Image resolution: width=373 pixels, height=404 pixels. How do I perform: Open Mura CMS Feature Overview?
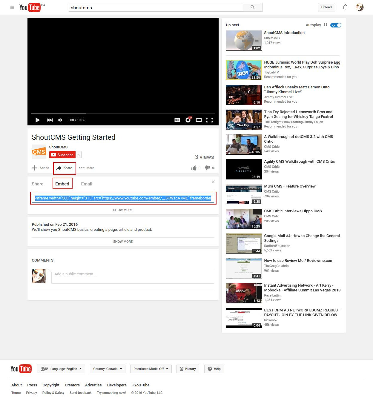click(x=290, y=186)
